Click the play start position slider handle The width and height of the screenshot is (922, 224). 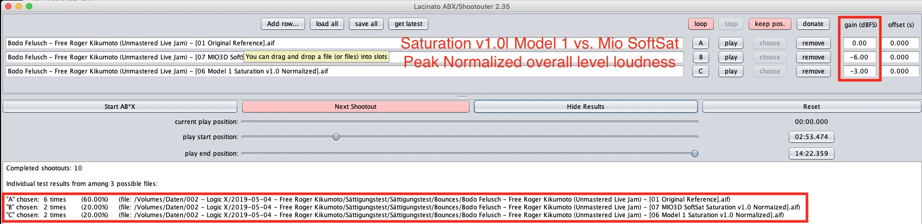[x=336, y=137]
